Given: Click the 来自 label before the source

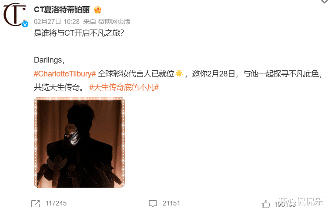Looking at the screenshot, I should pyautogui.click(x=90, y=22).
